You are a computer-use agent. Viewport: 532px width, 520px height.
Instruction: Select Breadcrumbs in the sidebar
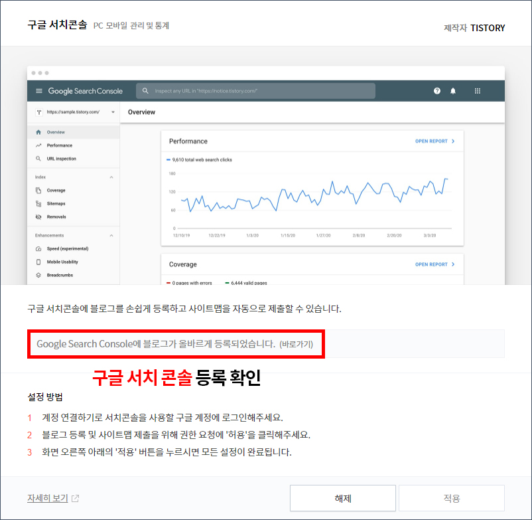coord(73,275)
